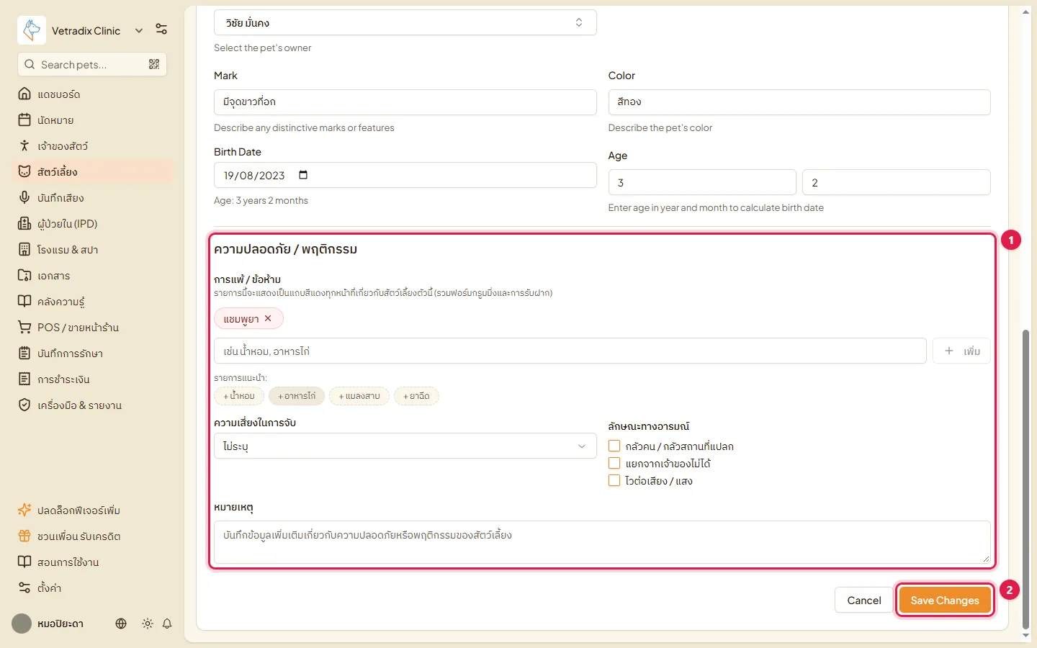Open สอนการใช้งาน book icon
Viewport: 1037px width, 648px height.
(24, 562)
